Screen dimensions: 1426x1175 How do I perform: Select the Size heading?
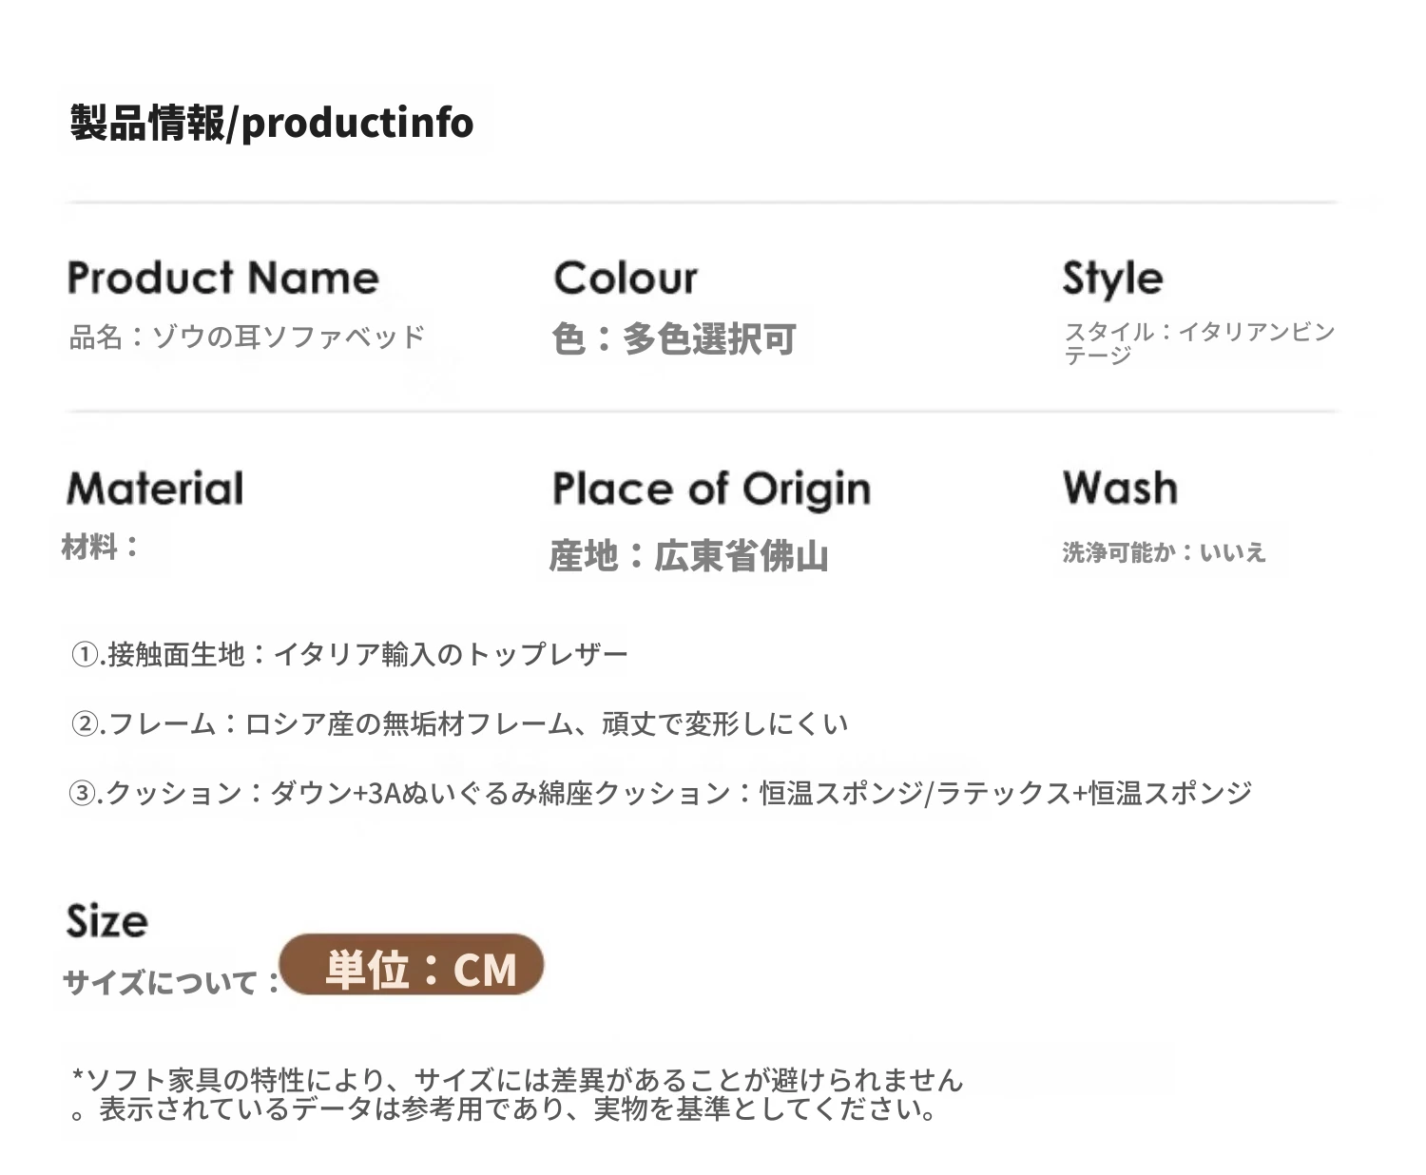tap(106, 921)
